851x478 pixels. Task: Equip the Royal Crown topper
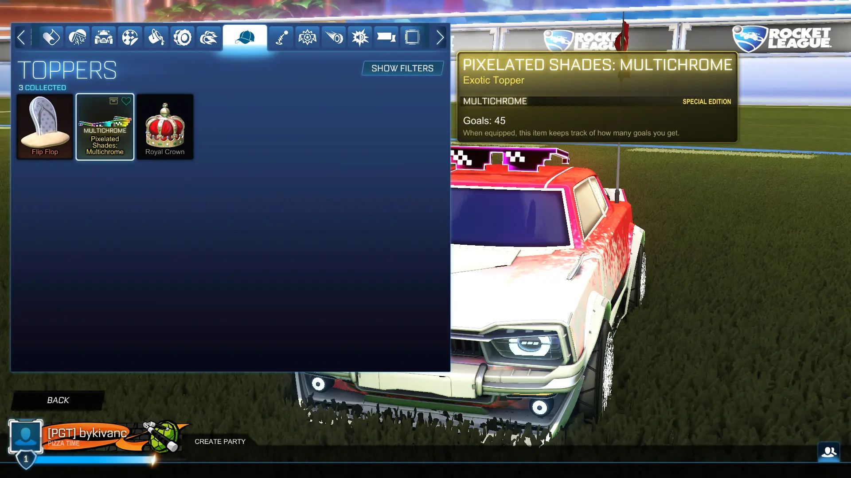tap(165, 127)
